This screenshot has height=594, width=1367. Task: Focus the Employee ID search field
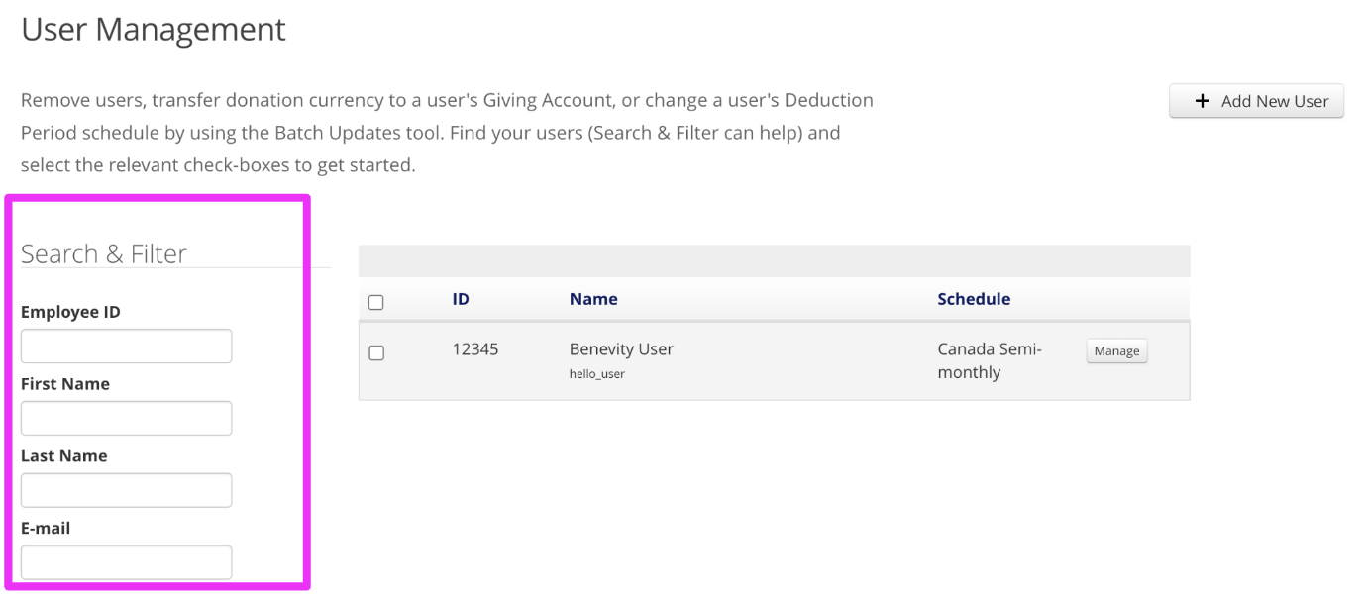click(x=127, y=346)
